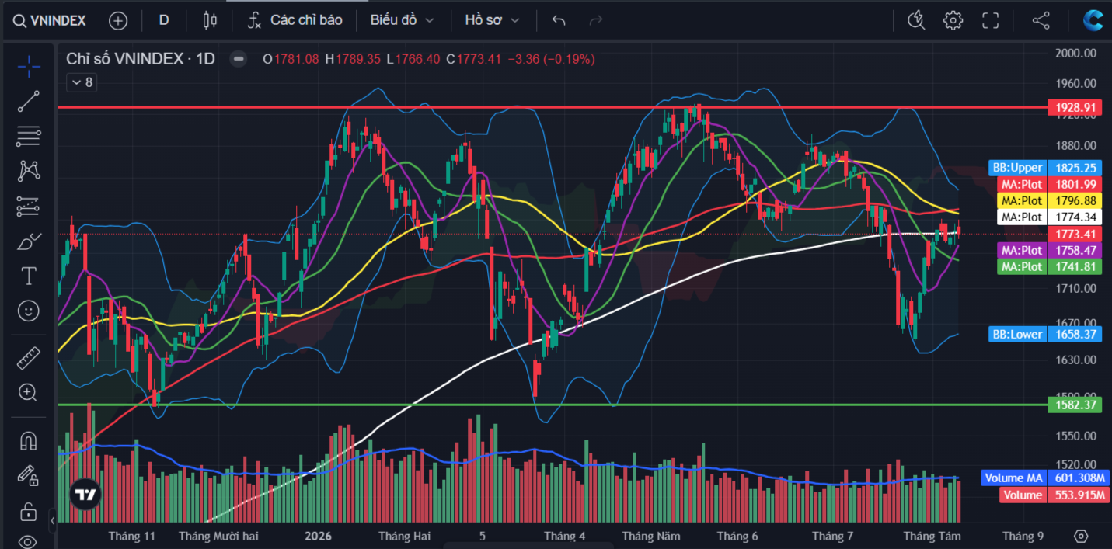Click the current price 1773.41 label
The image size is (1112, 549).
(x=1075, y=234)
